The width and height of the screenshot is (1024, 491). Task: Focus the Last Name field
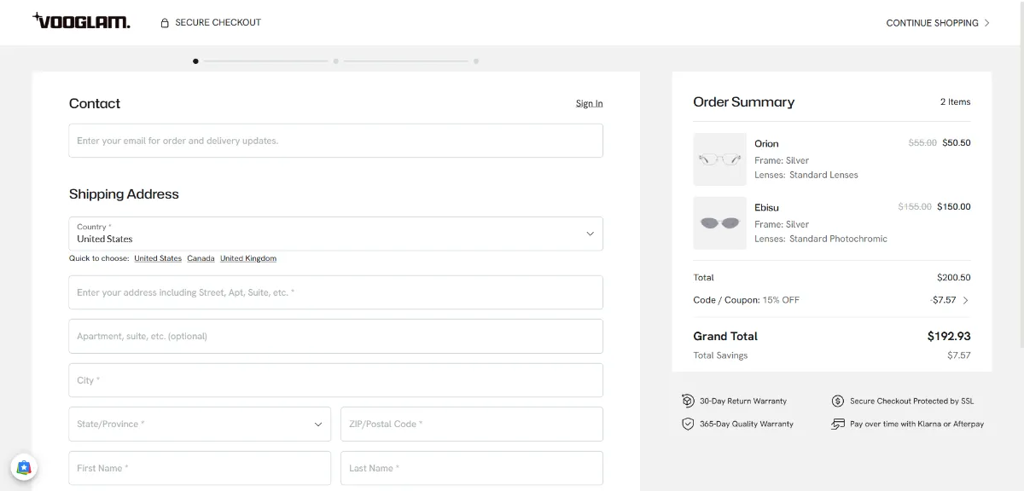(x=472, y=468)
